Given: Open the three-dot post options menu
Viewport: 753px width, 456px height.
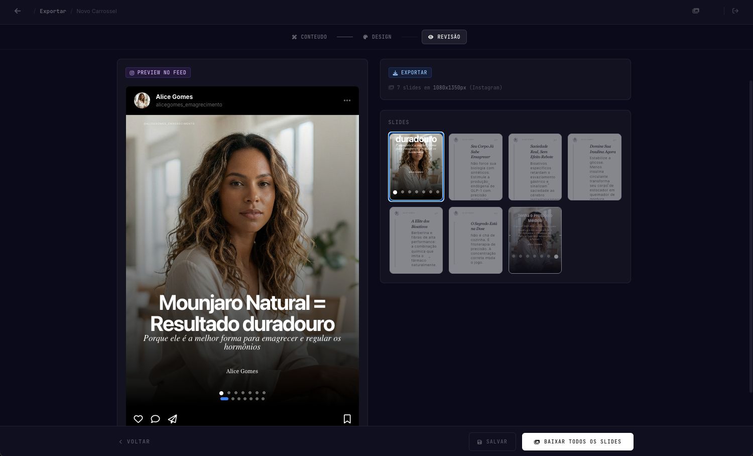Looking at the screenshot, I should point(347,100).
